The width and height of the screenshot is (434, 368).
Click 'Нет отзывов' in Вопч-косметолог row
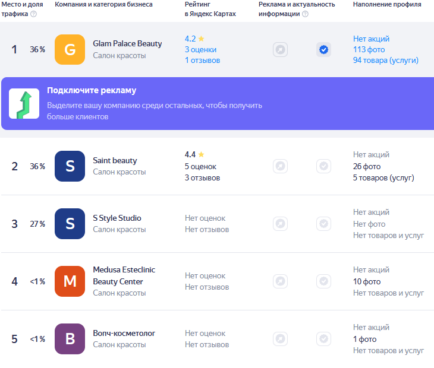207,344
